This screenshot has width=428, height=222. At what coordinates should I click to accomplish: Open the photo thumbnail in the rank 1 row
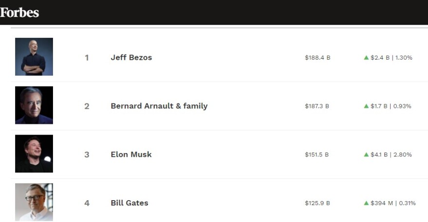(x=34, y=57)
